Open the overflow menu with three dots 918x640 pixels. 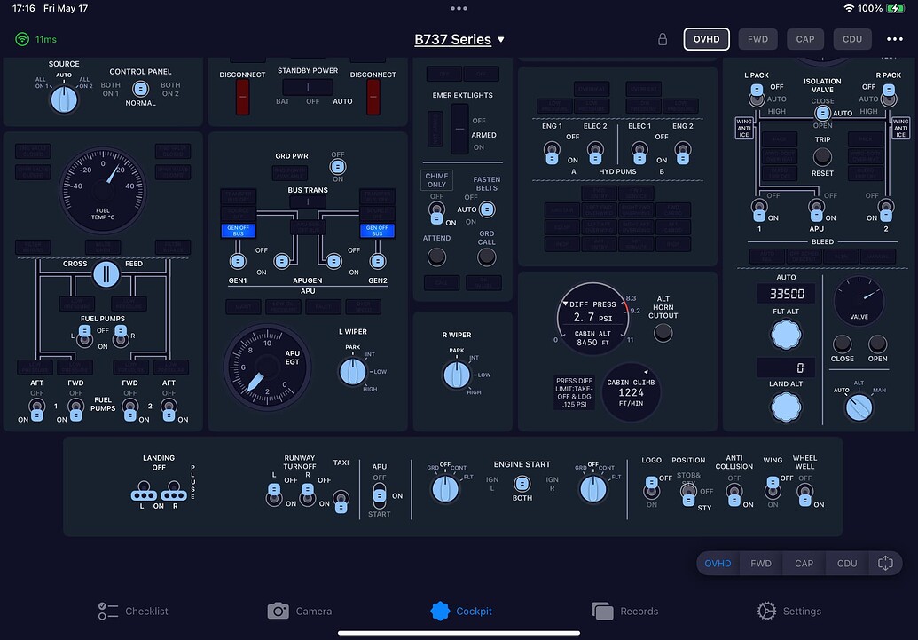click(x=896, y=39)
